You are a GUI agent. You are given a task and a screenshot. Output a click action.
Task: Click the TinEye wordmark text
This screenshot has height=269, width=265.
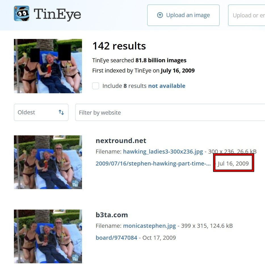tap(57, 14)
